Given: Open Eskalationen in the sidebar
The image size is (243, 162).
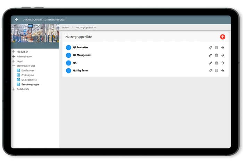Looking at the screenshot, I should coord(27,70).
